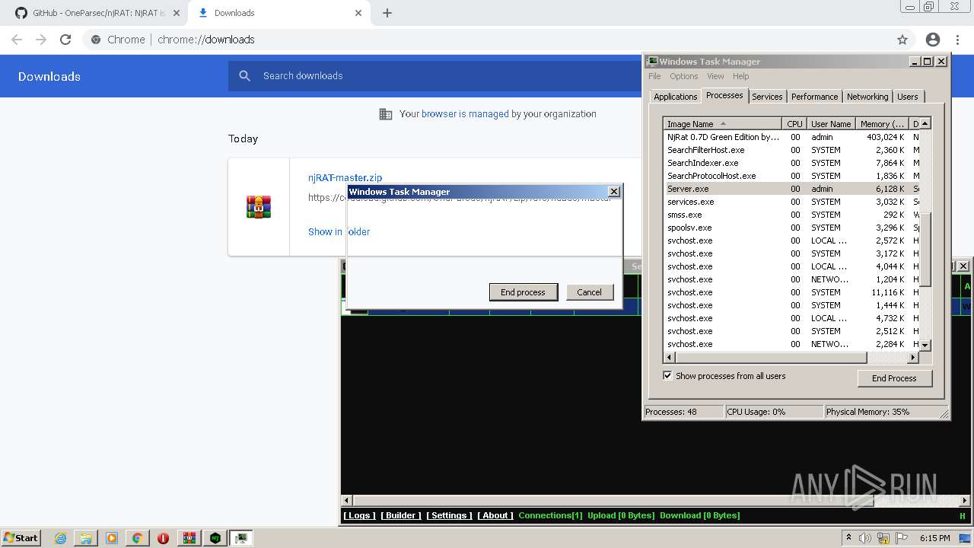The image size is (974, 548).
Task: Close the GitHub njRAT tab
Action: click(x=177, y=13)
